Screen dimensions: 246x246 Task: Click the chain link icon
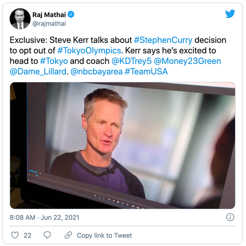[68, 235]
